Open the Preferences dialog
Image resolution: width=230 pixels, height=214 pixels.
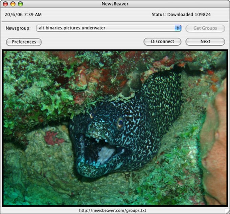24,42
